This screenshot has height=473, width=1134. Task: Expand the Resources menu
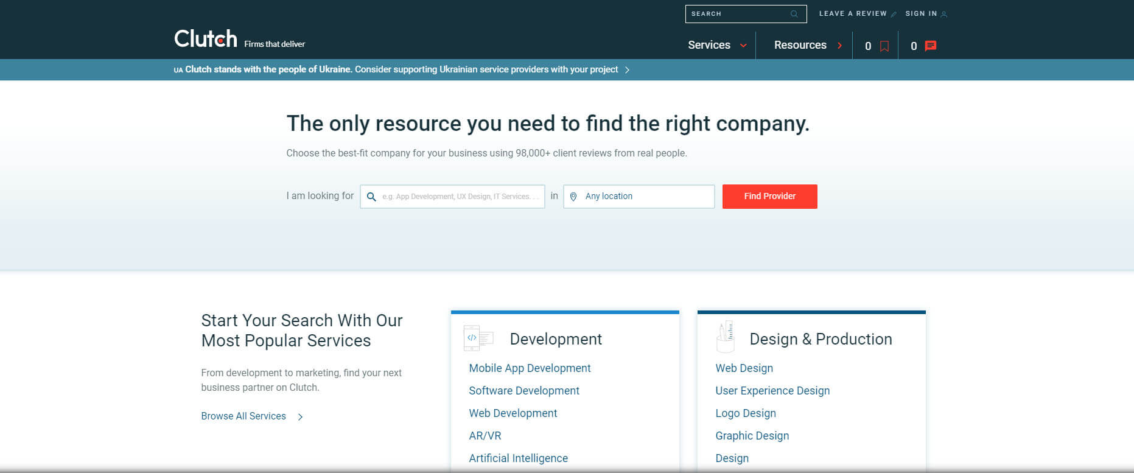pyautogui.click(x=808, y=45)
